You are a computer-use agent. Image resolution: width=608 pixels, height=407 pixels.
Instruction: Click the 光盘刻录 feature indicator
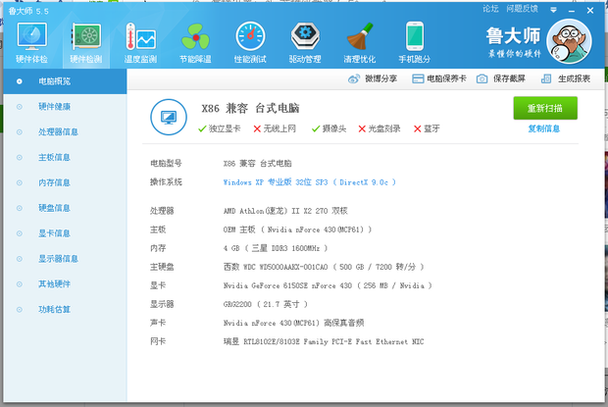(x=380, y=128)
